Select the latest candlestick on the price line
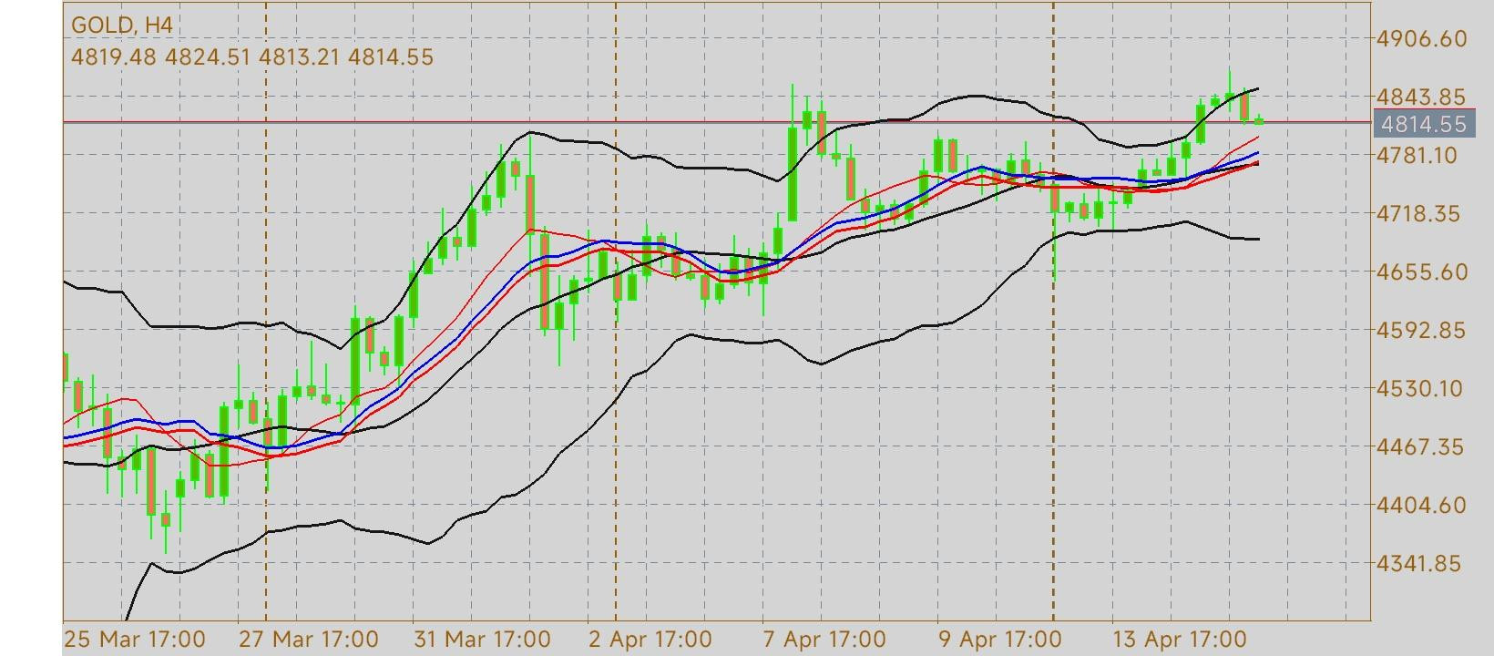 (x=1260, y=120)
